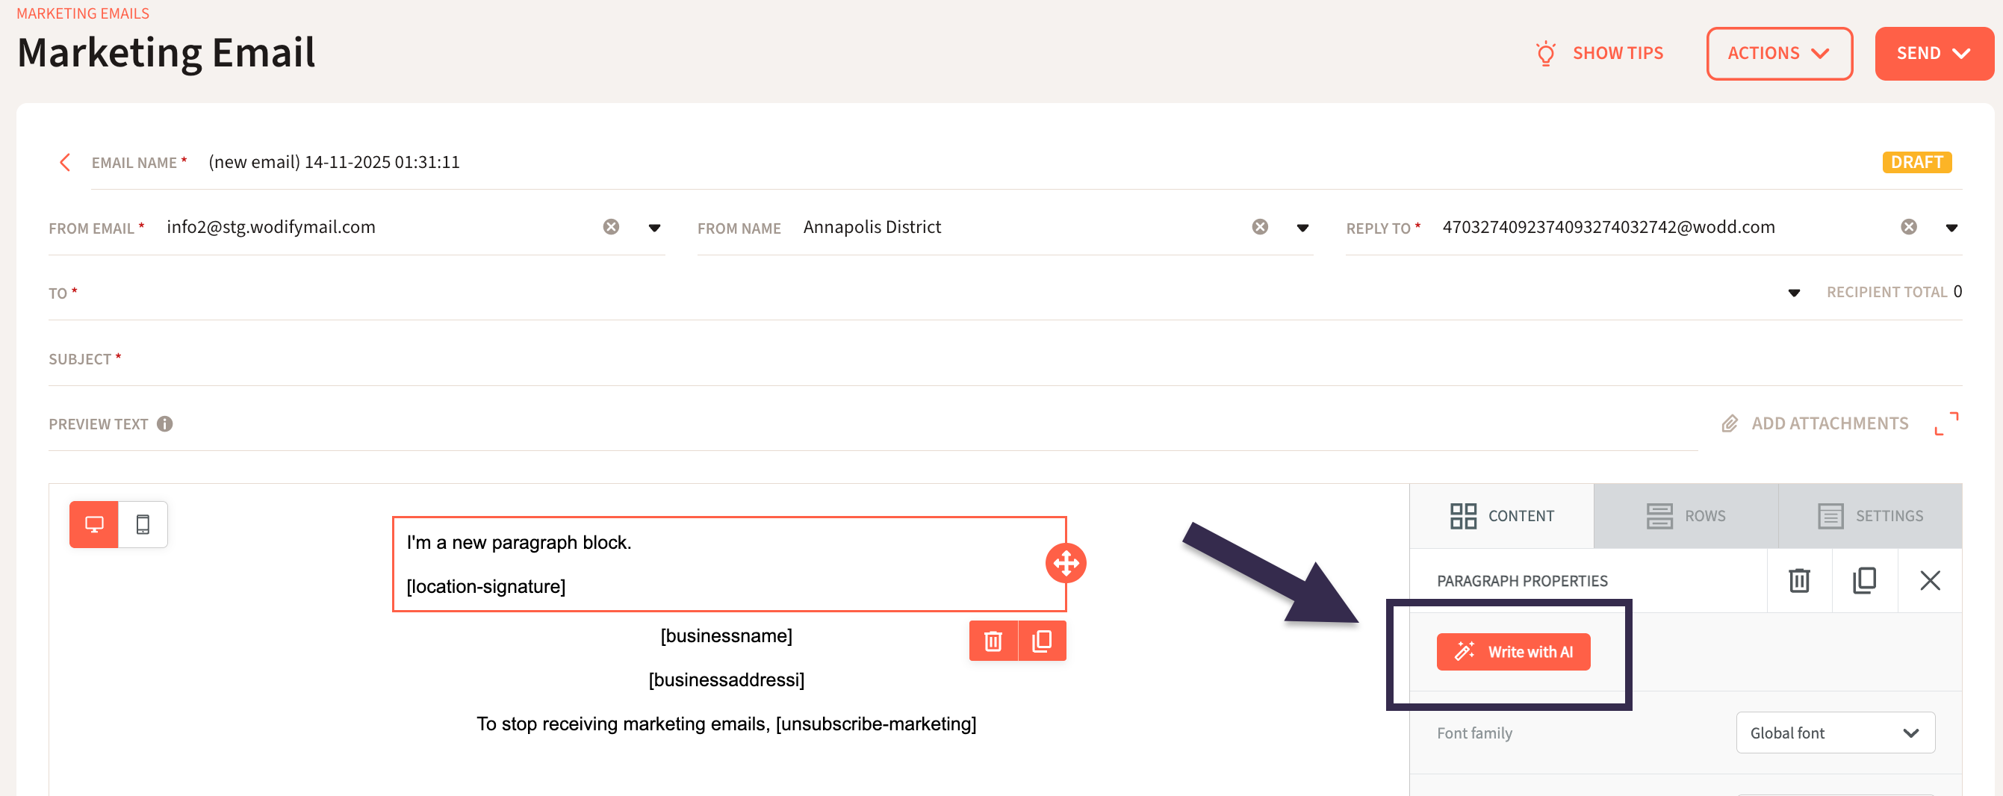The height and width of the screenshot is (796, 2003).
Task: Switch to desktop preview mode
Action: (94, 525)
